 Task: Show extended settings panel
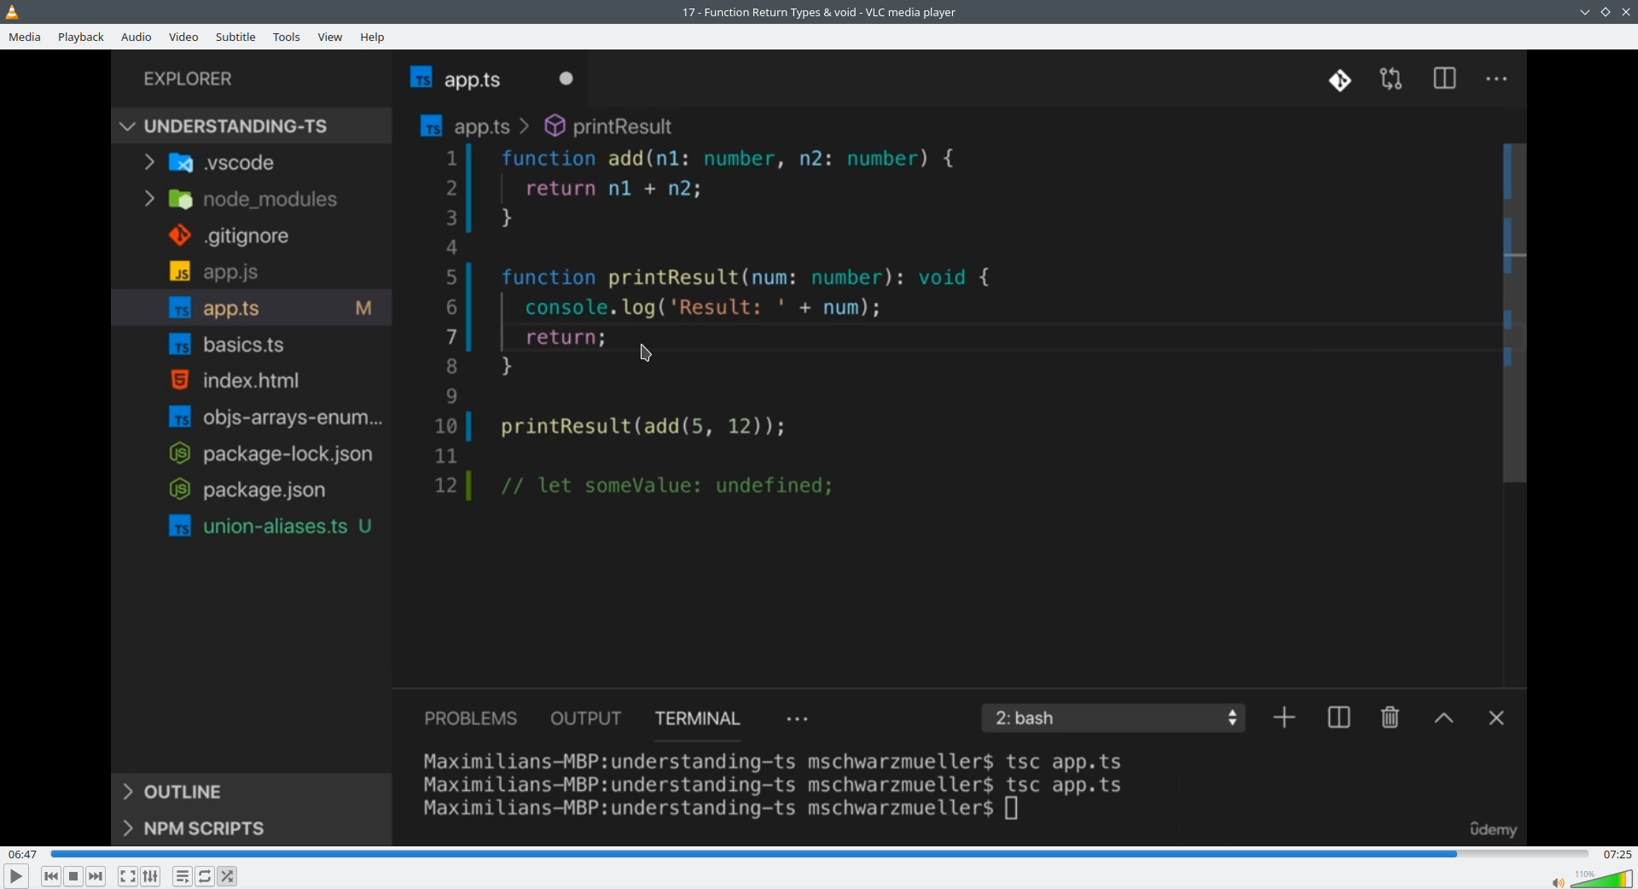[151, 876]
